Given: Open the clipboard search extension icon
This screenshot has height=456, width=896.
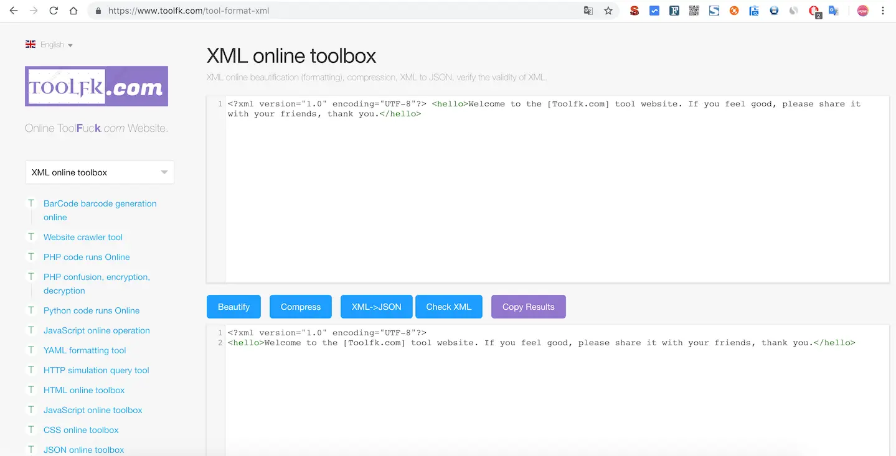Looking at the screenshot, I should tap(753, 11).
